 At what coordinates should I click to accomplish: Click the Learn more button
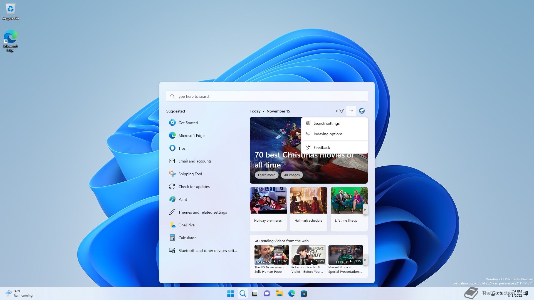click(x=266, y=175)
